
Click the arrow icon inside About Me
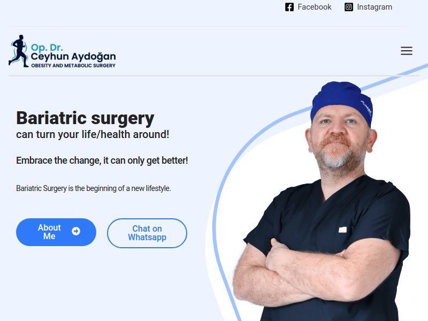(76, 231)
